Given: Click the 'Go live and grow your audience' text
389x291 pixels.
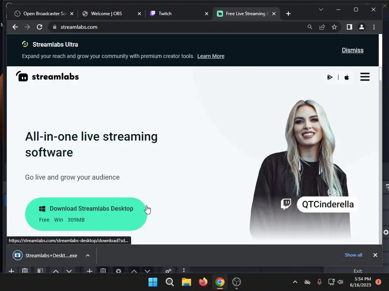Looking at the screenshot, I should [72, 177].
